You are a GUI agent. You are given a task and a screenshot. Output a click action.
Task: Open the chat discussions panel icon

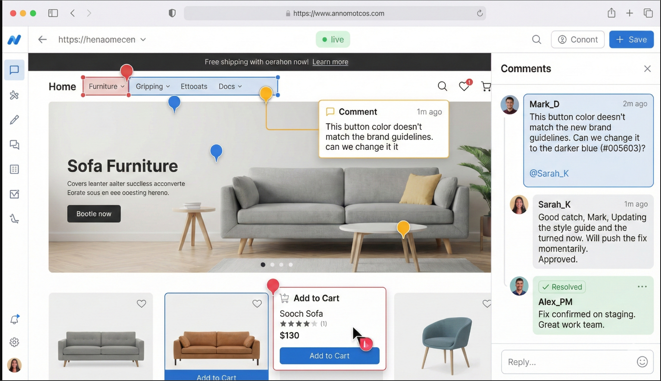click(x=14, y=145)
